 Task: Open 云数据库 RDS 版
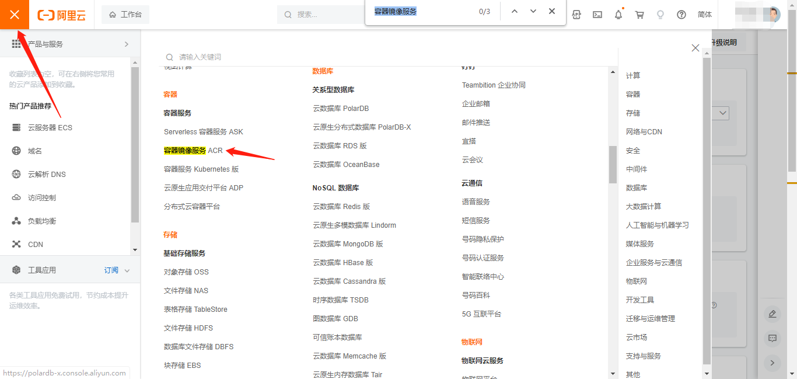coord(340,146)
